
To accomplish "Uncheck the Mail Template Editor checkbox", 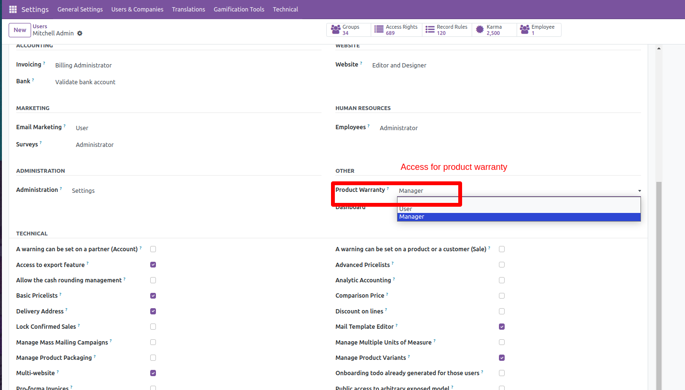I will click(502, 327).
